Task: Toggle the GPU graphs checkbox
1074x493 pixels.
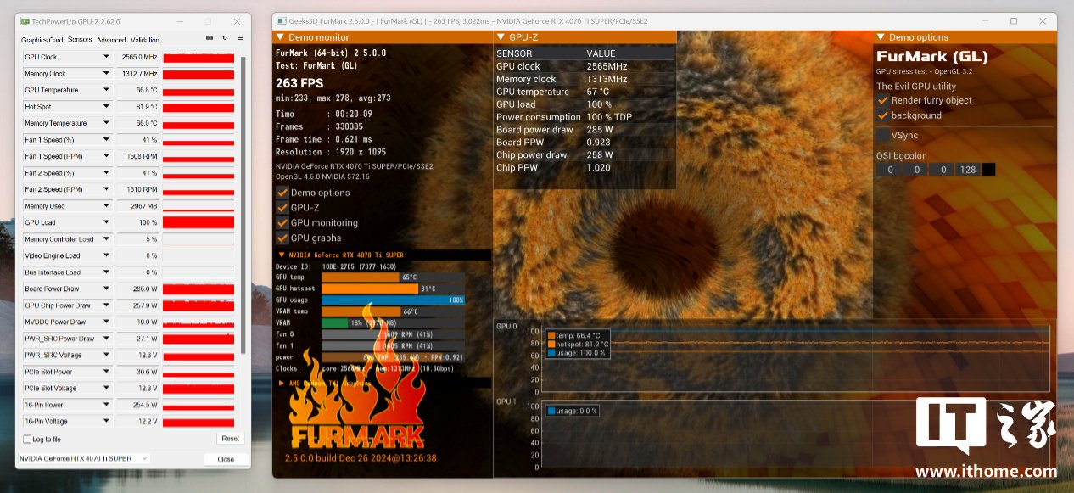Action: click(282, 238)
